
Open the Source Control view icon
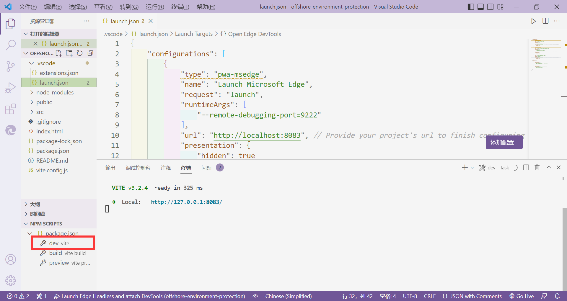click(x=11, y=66)
